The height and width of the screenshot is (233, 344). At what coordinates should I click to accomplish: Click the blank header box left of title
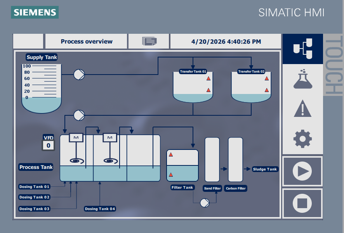[x=28, y=41]
